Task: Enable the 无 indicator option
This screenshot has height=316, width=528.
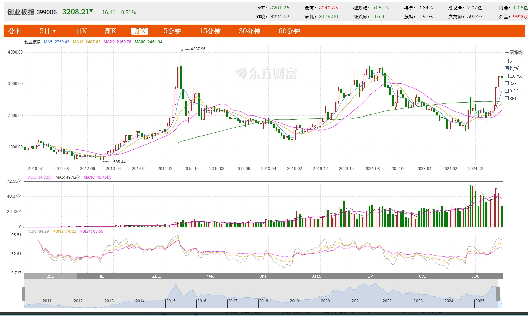Action: [x=507, y=61]
